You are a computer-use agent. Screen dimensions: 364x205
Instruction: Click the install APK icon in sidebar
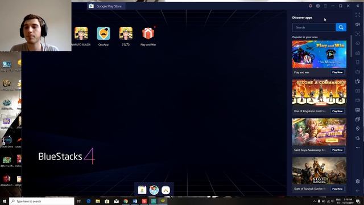point(358,81)
